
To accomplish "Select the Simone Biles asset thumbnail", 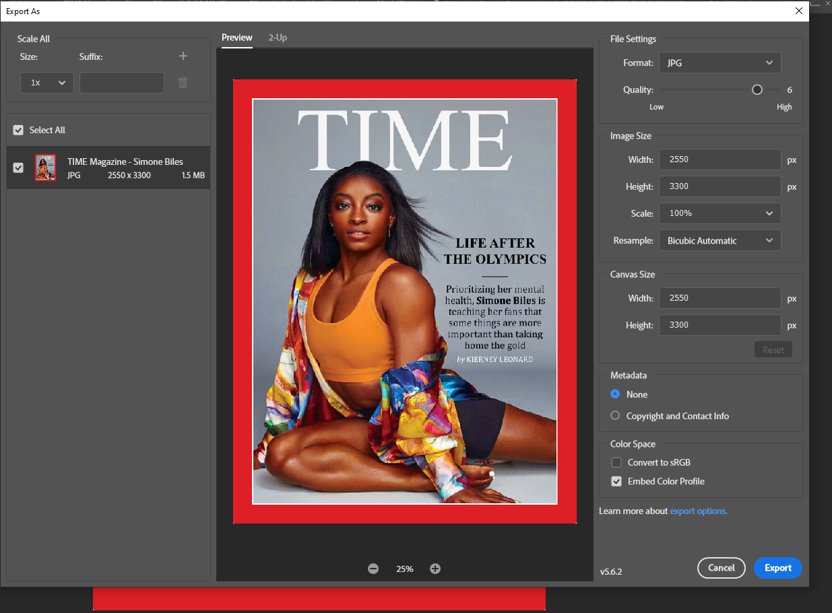I will [x=45, y=168].
